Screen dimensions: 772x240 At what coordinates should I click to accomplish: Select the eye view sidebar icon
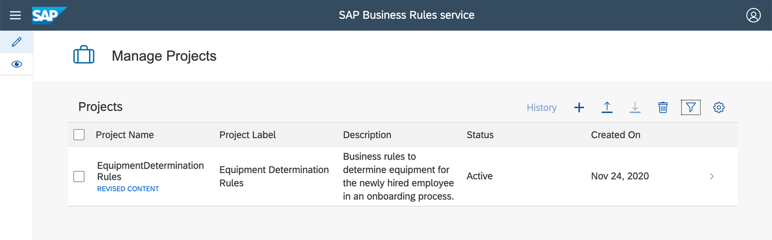[17, 64]
